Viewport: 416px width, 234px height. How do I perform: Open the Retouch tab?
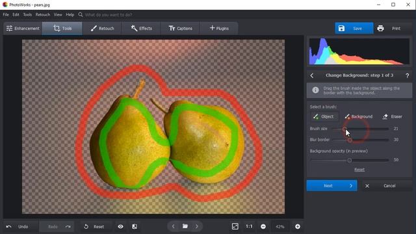[x=102, y=29]
